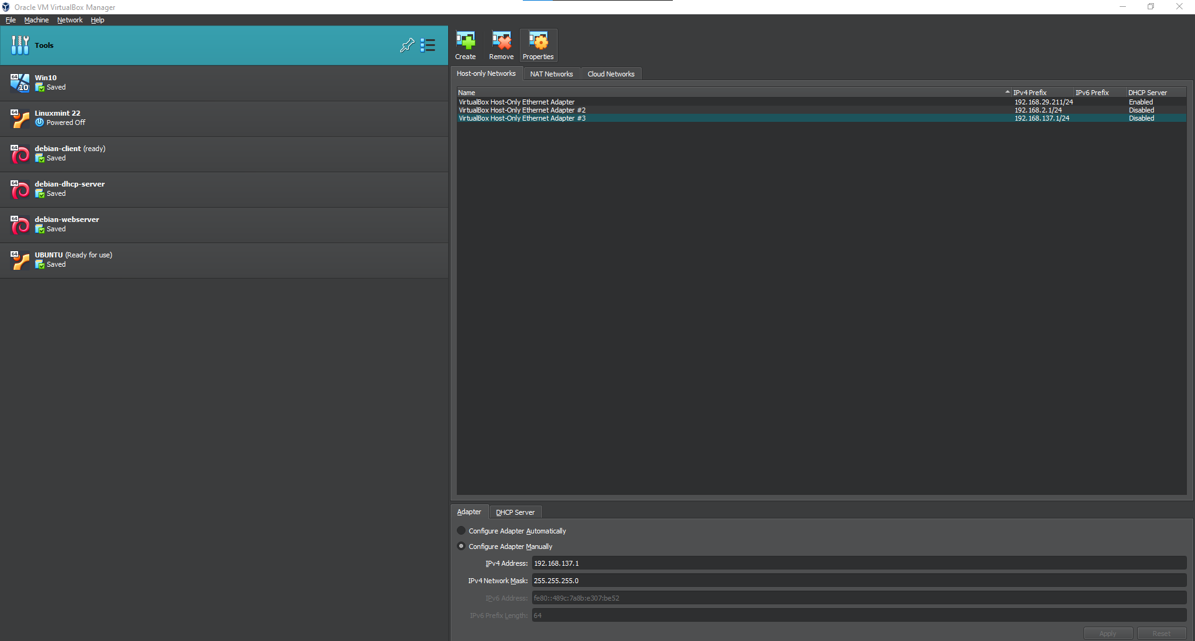Open the network Properties icon

(538, 41)
